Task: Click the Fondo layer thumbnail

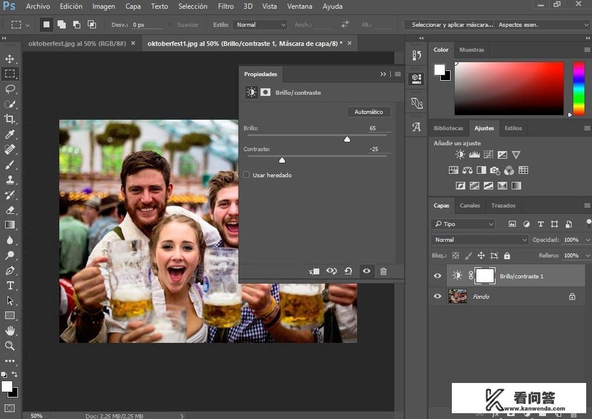Action: pos(458,296)
